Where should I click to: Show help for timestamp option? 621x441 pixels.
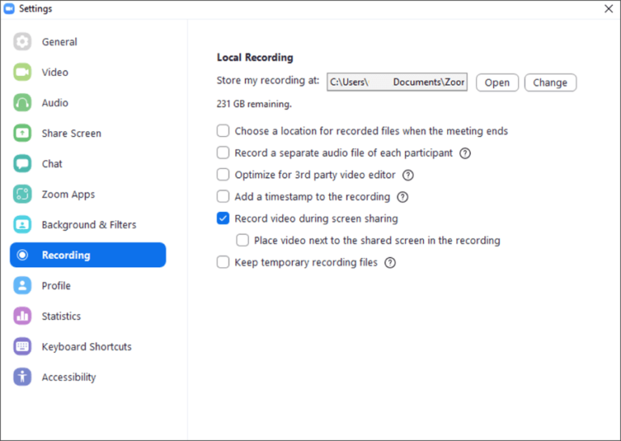point(403,197)
